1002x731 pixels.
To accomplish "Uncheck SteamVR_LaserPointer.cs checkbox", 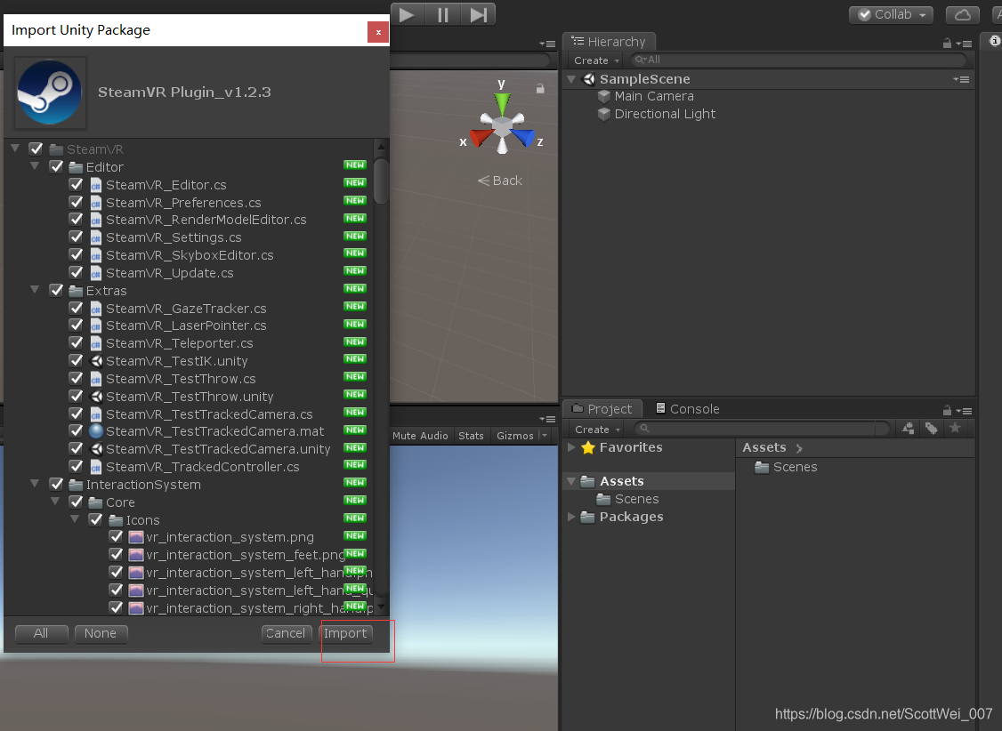I will [x=76, y=325].
